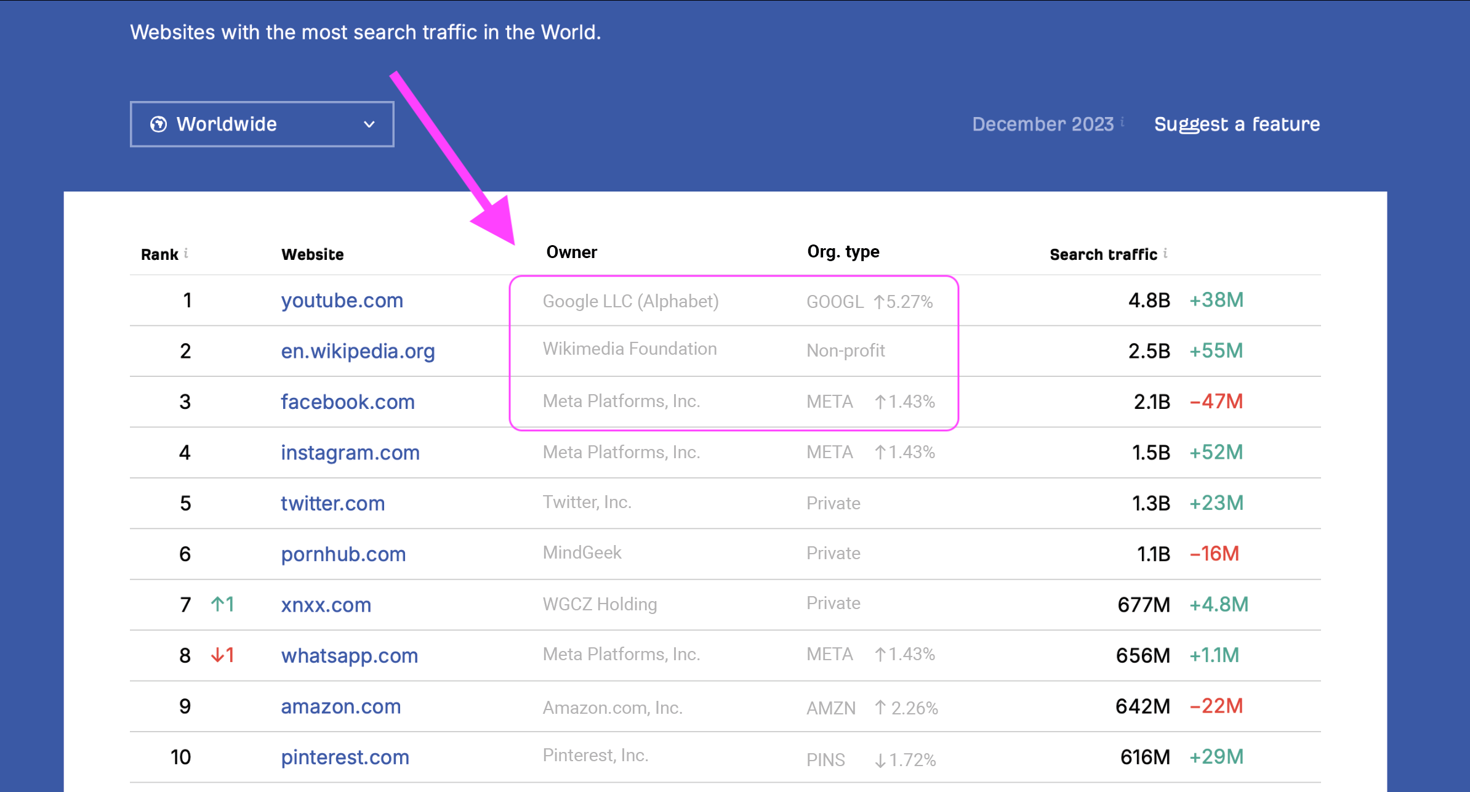The image size is (1470, 792).
Task: Click ↑5.27% stock change for GOOGL
Action: coord(904,302)
